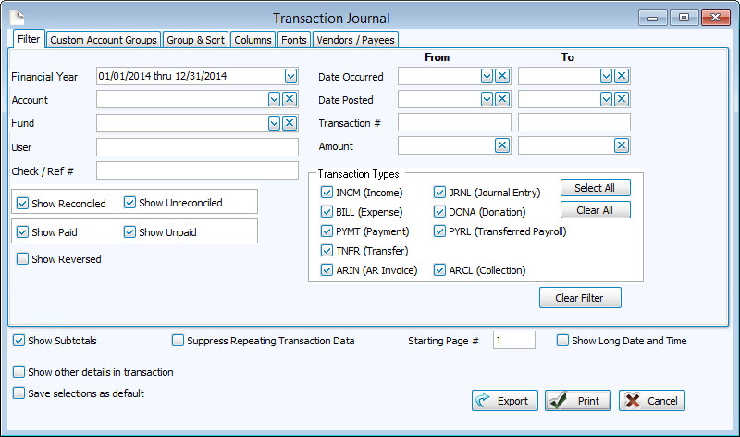Open the Fund dropdown arrow
The height and width of the screenshot is (437, 740).
[x=274, y=123]
